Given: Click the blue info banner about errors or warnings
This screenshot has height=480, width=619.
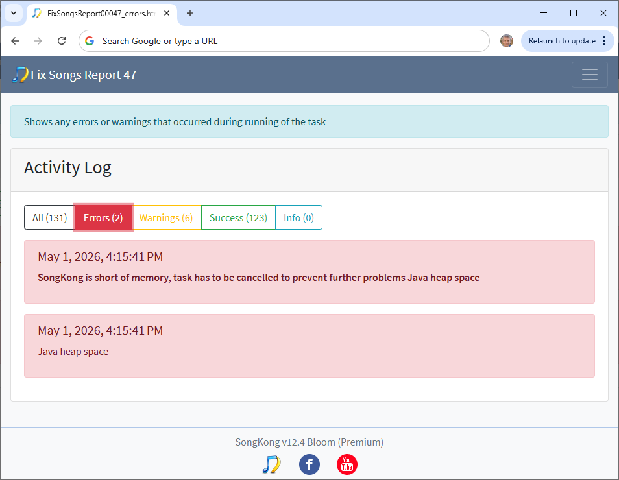Looking at the screenshot, I should pos(309,121).
